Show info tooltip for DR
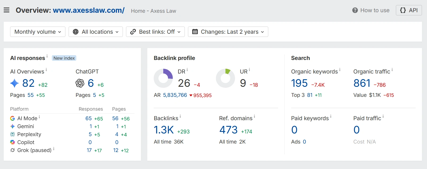This screenshot has height=169, width=427. tap(187, 70)
